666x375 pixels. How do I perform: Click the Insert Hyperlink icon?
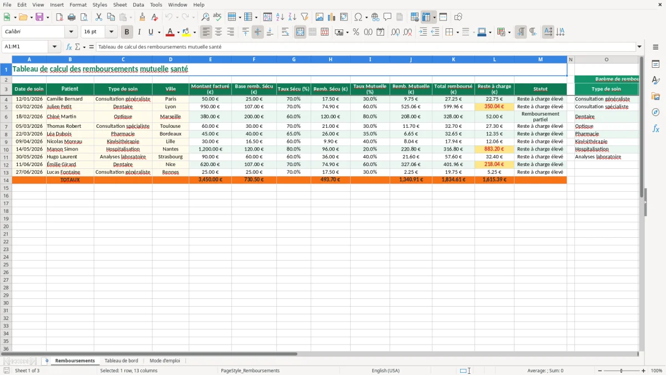(x=376, y=17)
